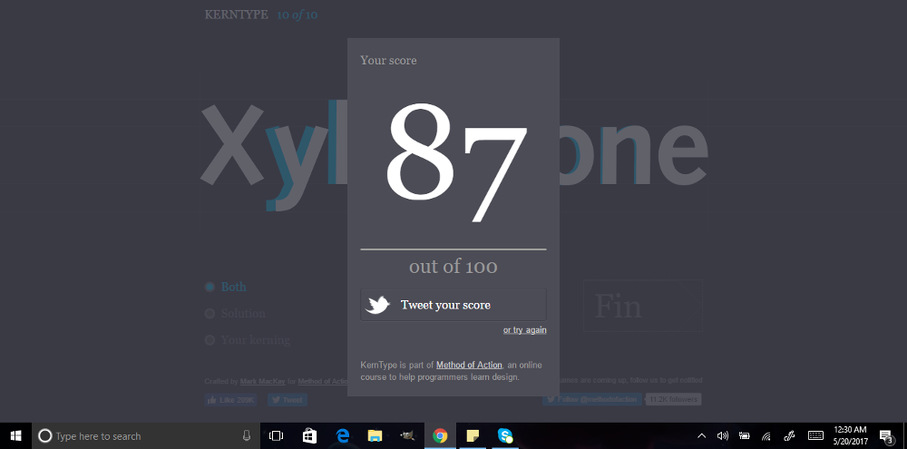The height and width of the screenshot is (449, 907).
Task: Launch Microsoft Edge from taskbar
Action: click(x=343, y=436)
